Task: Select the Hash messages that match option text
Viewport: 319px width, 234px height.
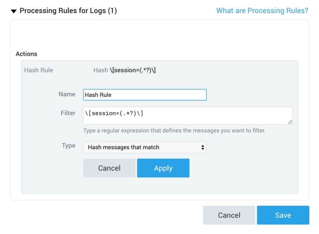Action: pos(123,147)
